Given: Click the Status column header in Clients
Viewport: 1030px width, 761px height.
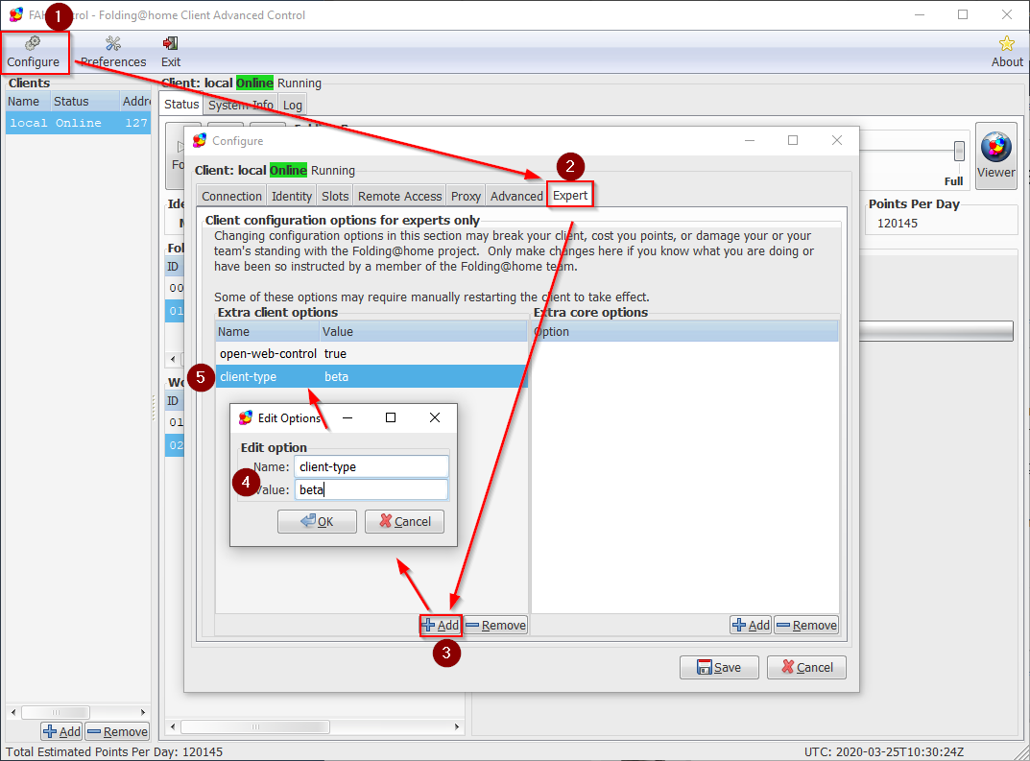Looking at the screenshot, I should click(x=84, y=101).
